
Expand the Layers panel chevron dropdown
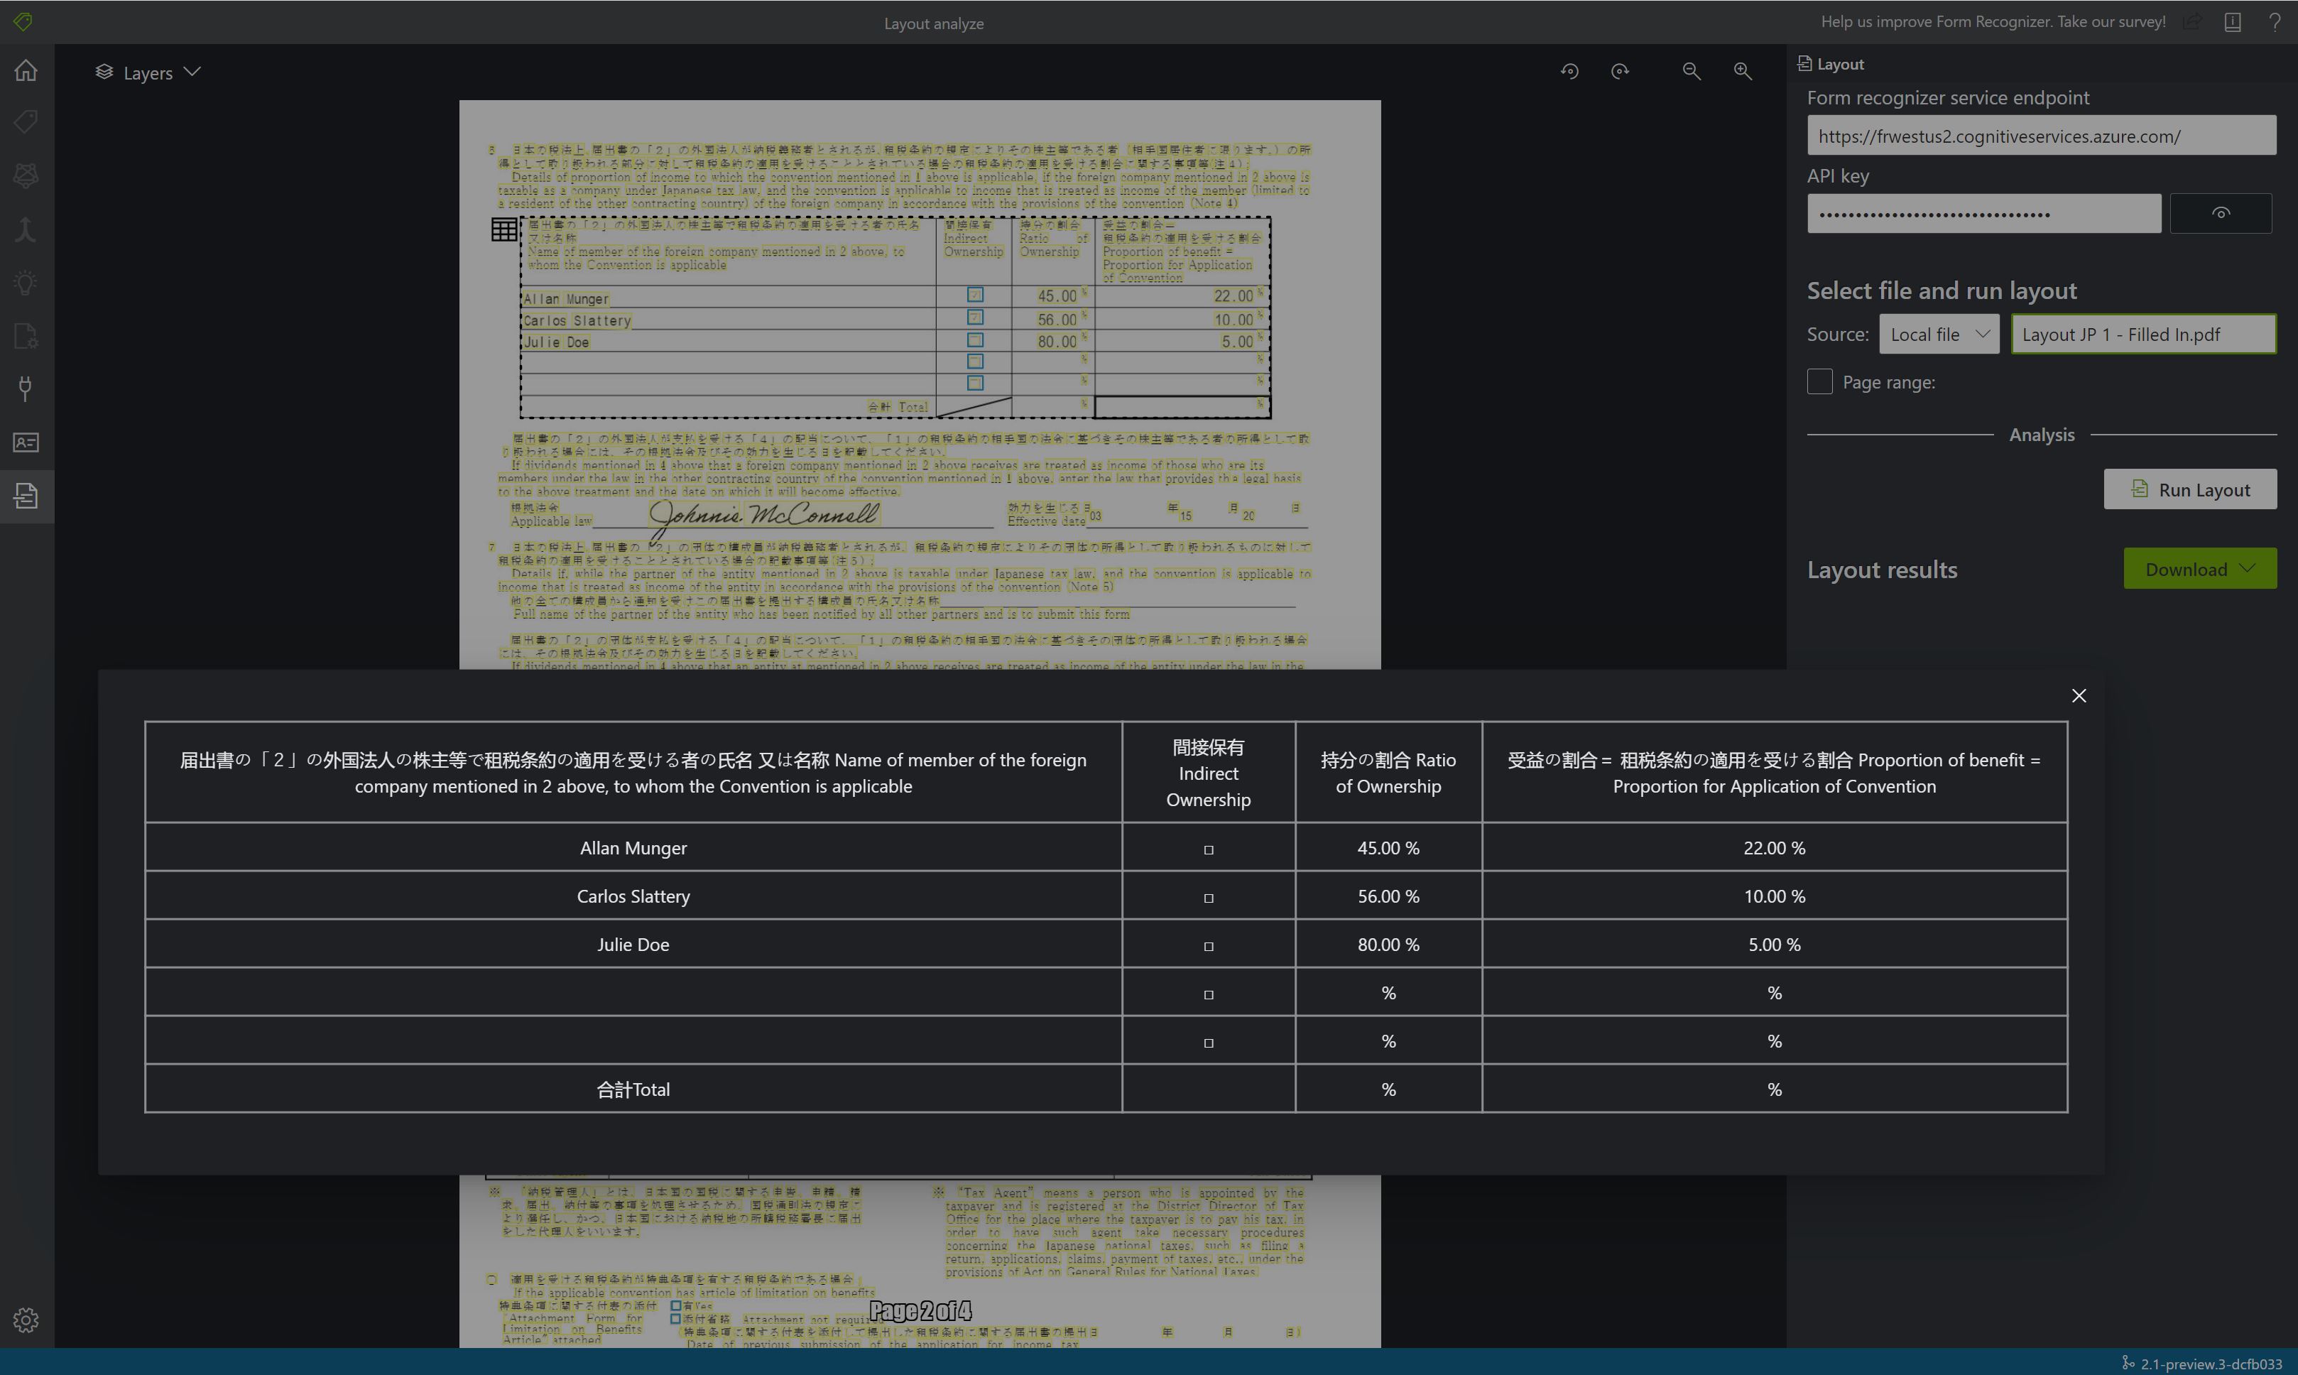pyautogui.click(x=192, y=72)
